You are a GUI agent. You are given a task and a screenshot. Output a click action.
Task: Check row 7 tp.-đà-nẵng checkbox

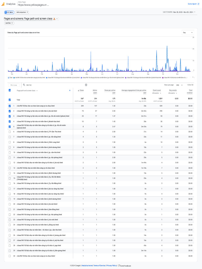(10, 137)
